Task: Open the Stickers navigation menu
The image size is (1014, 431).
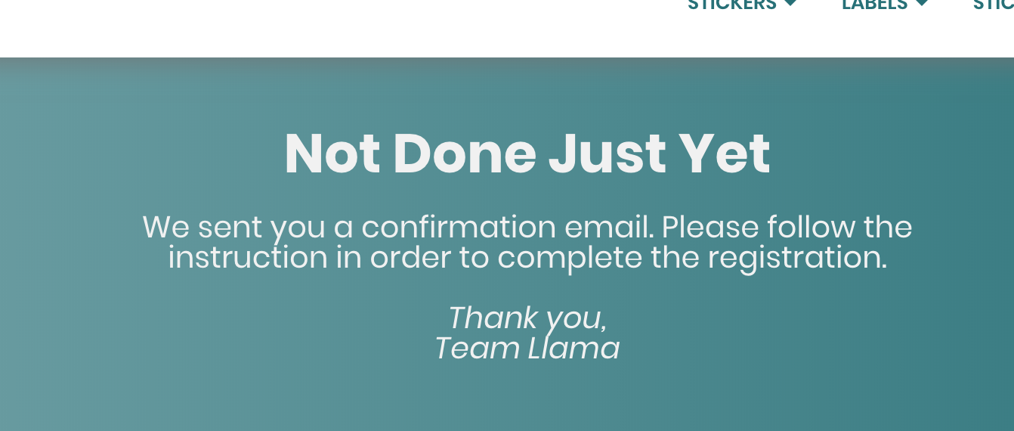Action: 731,5
